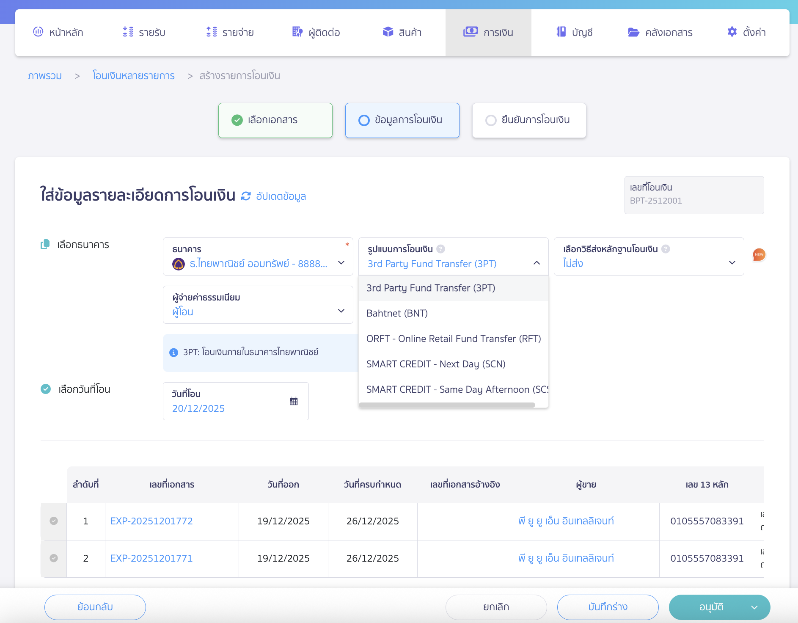The width and height of the screenshot is (798, 623).
Task: Click the calendar icon in transfer date field
Action: [294, 401]
